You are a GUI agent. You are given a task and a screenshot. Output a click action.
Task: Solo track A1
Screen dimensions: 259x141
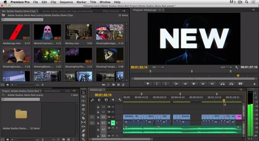(117, 123)
